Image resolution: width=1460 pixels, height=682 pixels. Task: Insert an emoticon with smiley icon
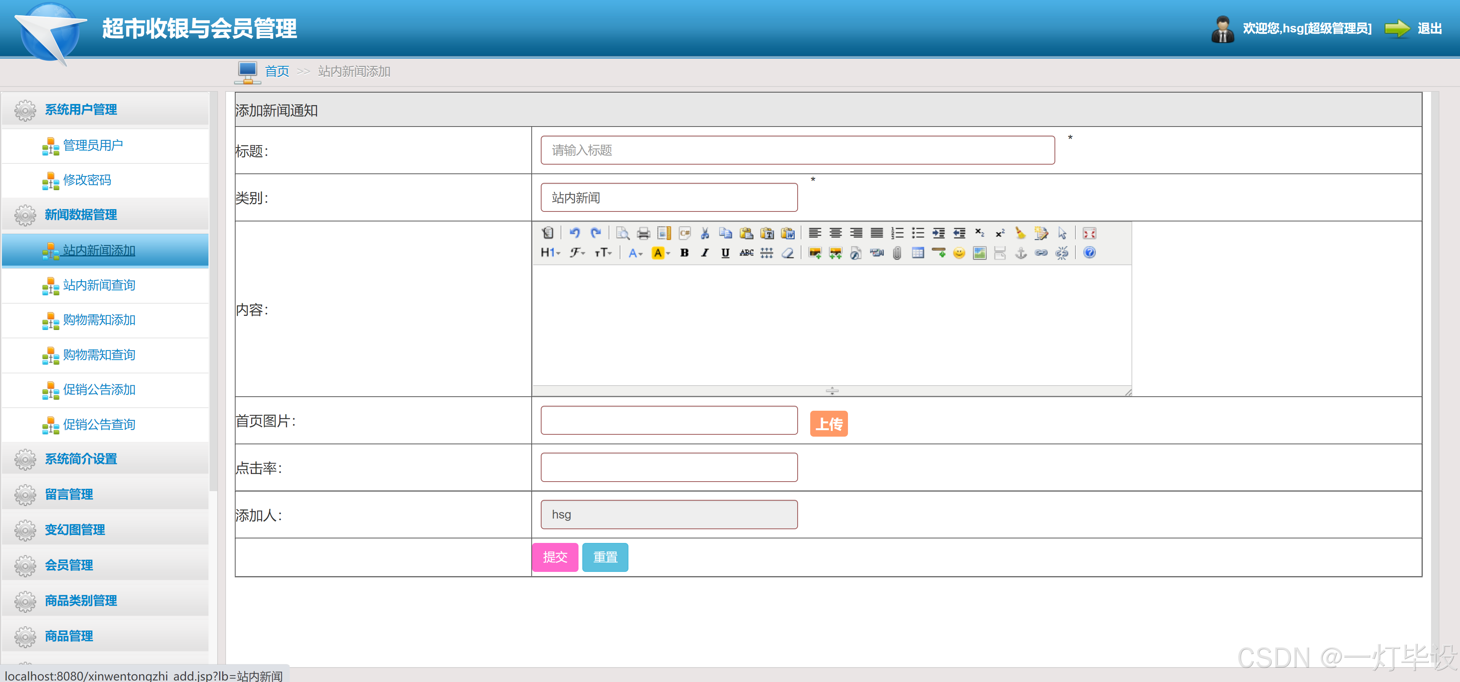coord(959,253)
